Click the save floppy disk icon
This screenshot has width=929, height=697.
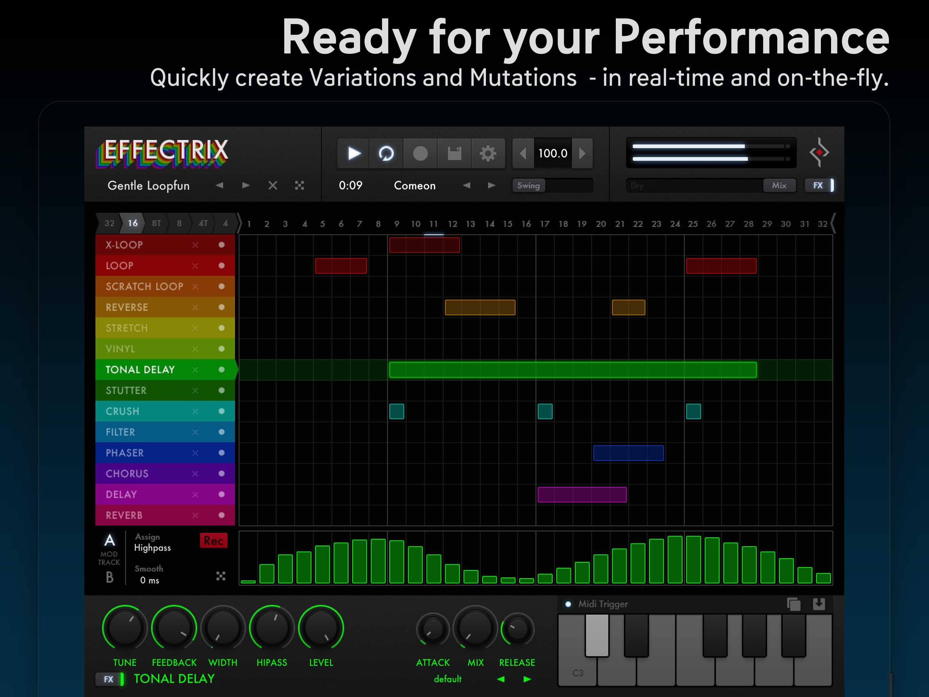[454, 153]
